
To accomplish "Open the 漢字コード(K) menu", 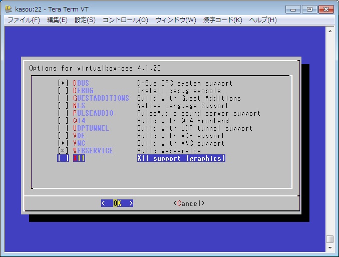I will coord(222,20).
